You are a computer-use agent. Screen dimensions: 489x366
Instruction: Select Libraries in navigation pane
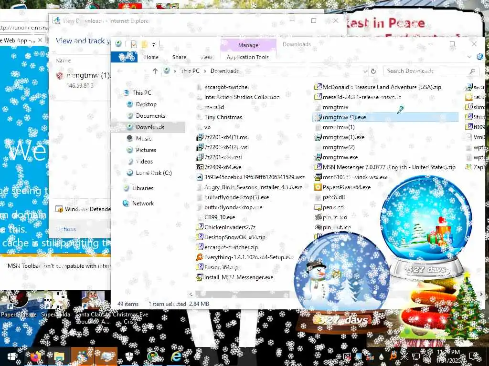pyautogui.click(x=142, y=188)
